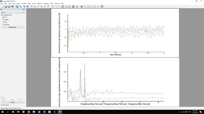Select the Circle drawing tool
This screenshot has width=204, height=114.
pos(95,6)
